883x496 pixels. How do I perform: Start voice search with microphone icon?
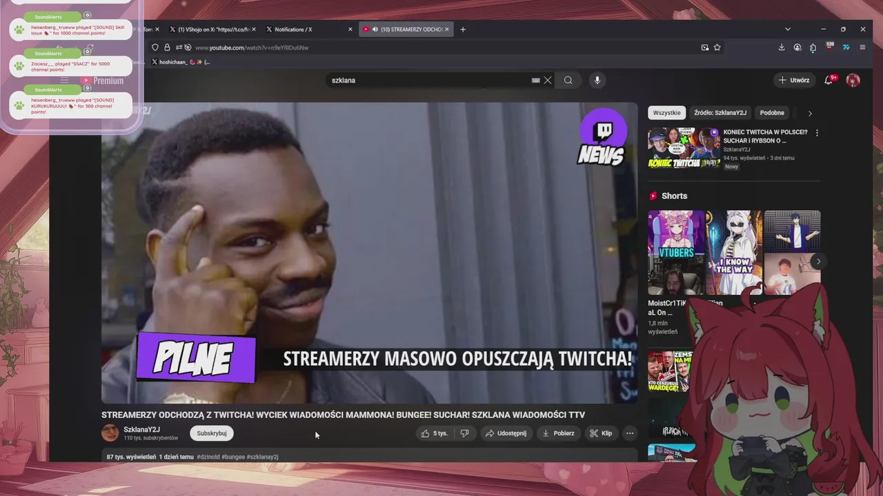click(597, 80)
